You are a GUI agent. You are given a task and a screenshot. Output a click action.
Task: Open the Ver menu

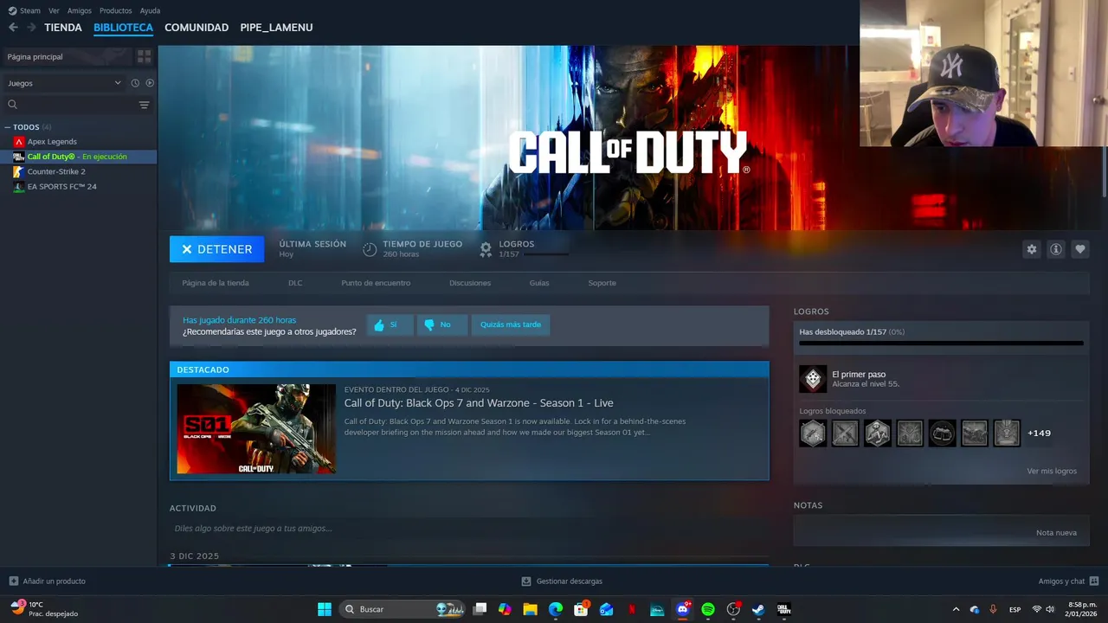pyautogui.click(x=54, y=10)
